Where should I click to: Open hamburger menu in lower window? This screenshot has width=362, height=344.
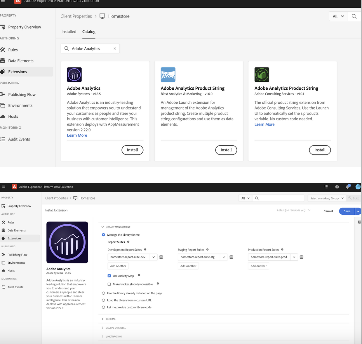[x=4, y=187]
